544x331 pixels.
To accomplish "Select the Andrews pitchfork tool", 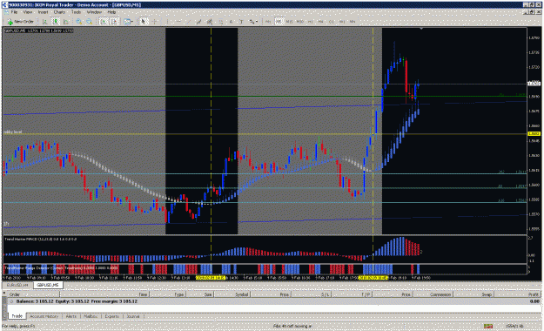I will (209, 22).
